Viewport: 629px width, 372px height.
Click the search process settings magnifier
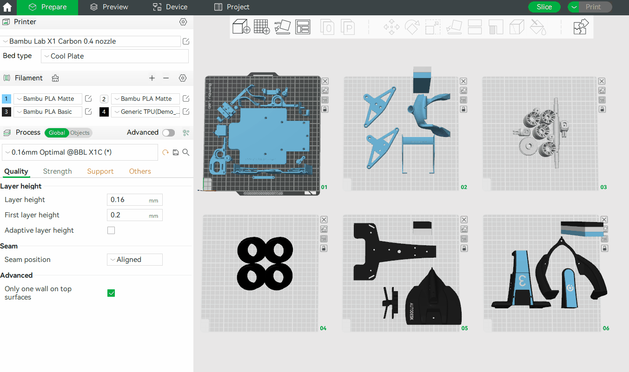pyautogui.click(x=186, y=152)
